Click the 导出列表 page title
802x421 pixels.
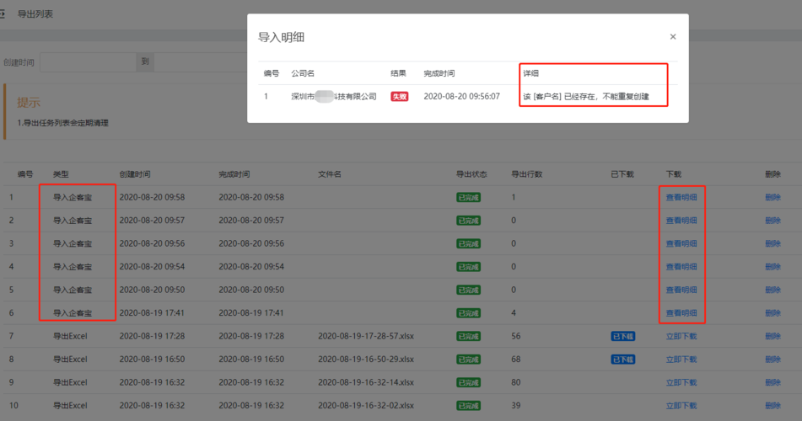click(x=35, y=13)
